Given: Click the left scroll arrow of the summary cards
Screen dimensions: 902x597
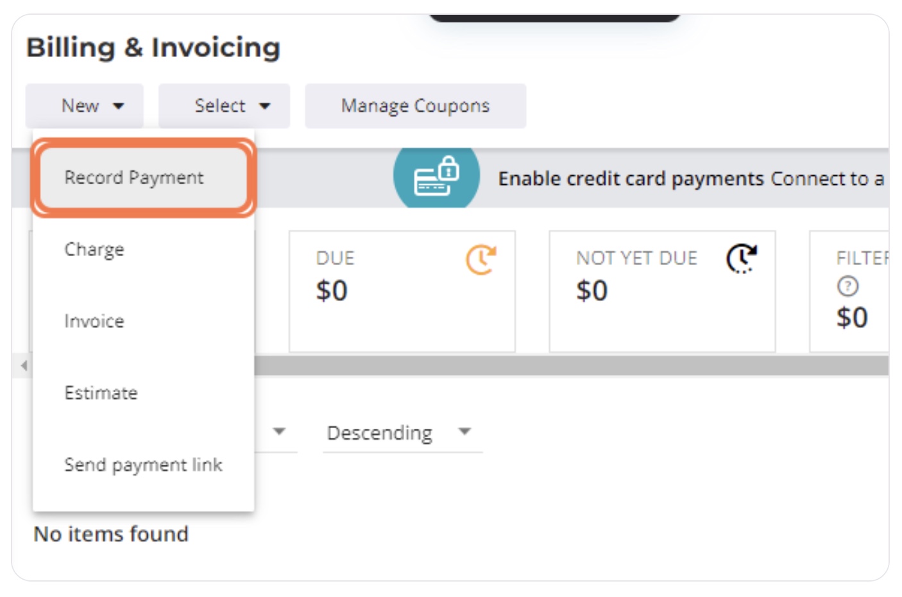Looking at the screenshot, I should pyautogui.click(x=24, y=366).
